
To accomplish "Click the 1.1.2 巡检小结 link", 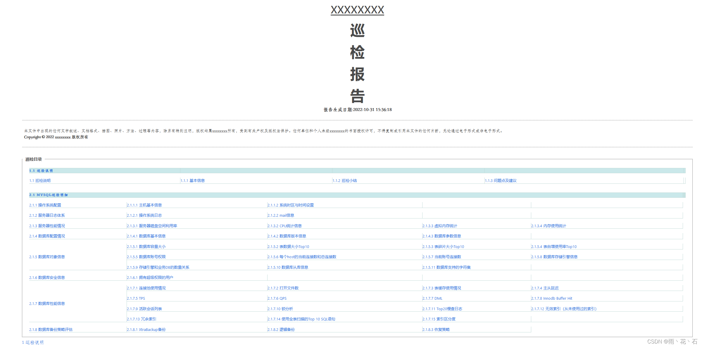I will 345,181.
